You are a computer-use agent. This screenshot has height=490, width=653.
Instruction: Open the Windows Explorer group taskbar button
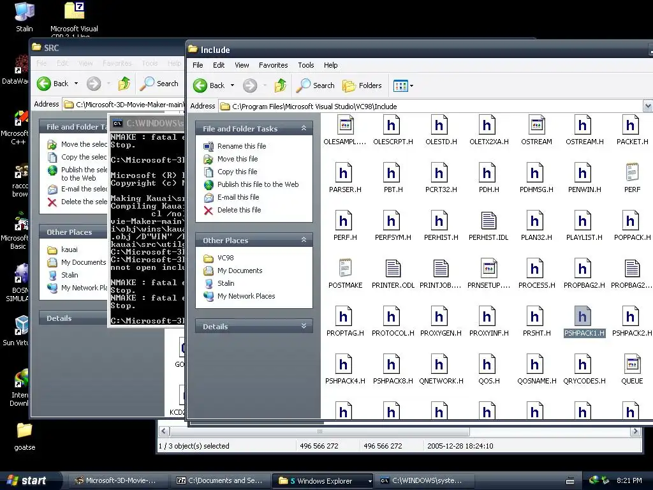point(322,481)
